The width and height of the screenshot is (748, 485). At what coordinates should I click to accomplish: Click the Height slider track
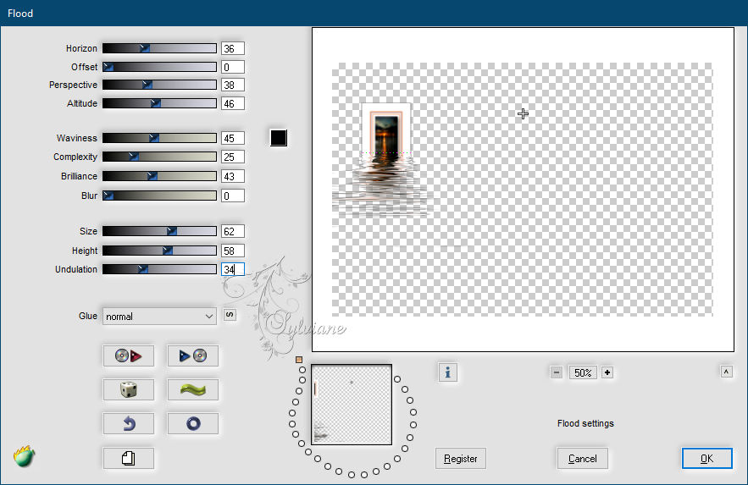pos(159,251)
